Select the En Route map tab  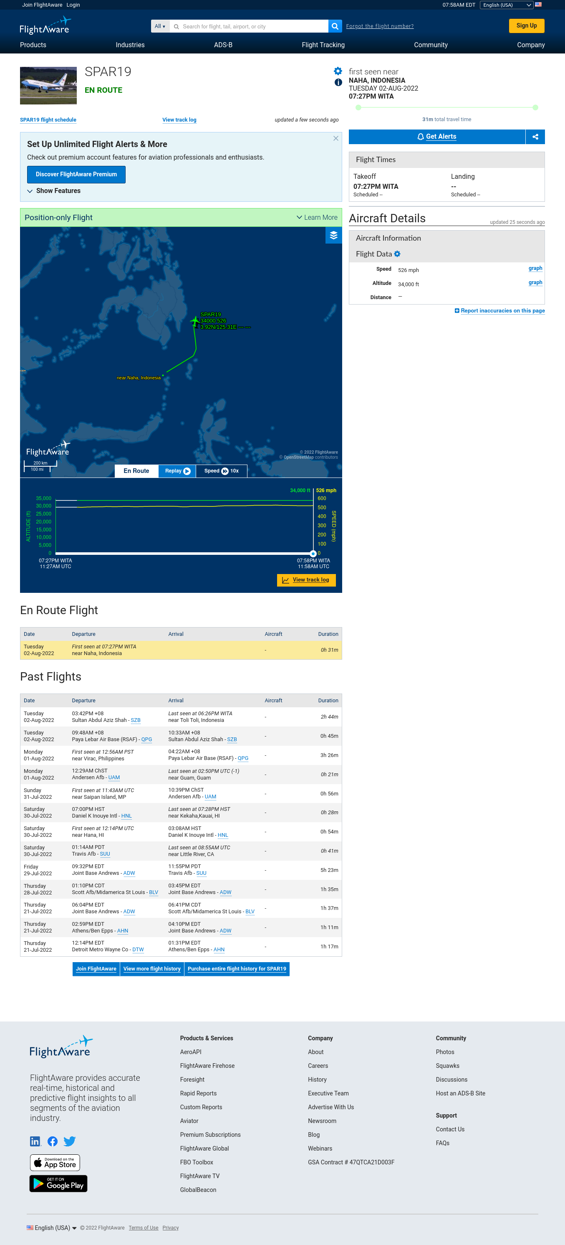pyautogui.click(x=136, y=471)
